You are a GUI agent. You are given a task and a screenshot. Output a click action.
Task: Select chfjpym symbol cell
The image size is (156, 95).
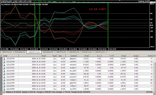73,86
